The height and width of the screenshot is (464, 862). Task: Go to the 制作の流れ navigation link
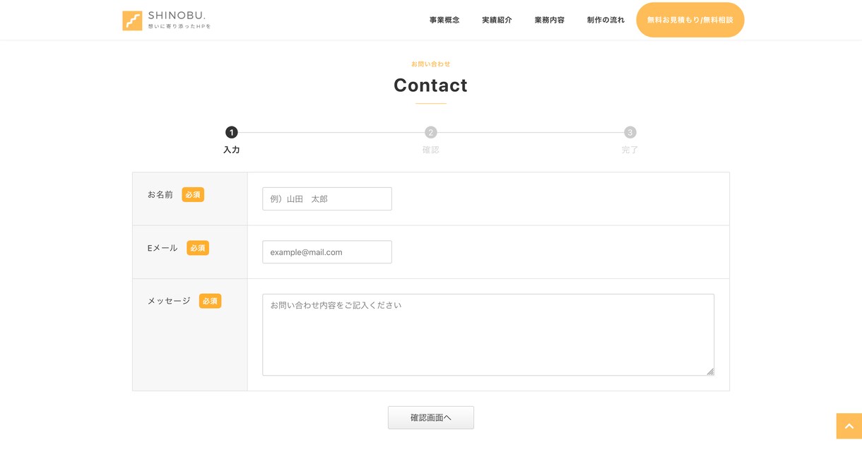pyautogui.click(x=606, y=20)
